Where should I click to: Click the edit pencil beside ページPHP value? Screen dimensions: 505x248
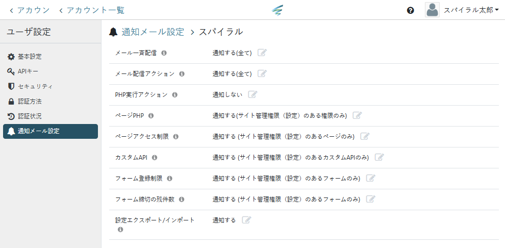point(357,115)
